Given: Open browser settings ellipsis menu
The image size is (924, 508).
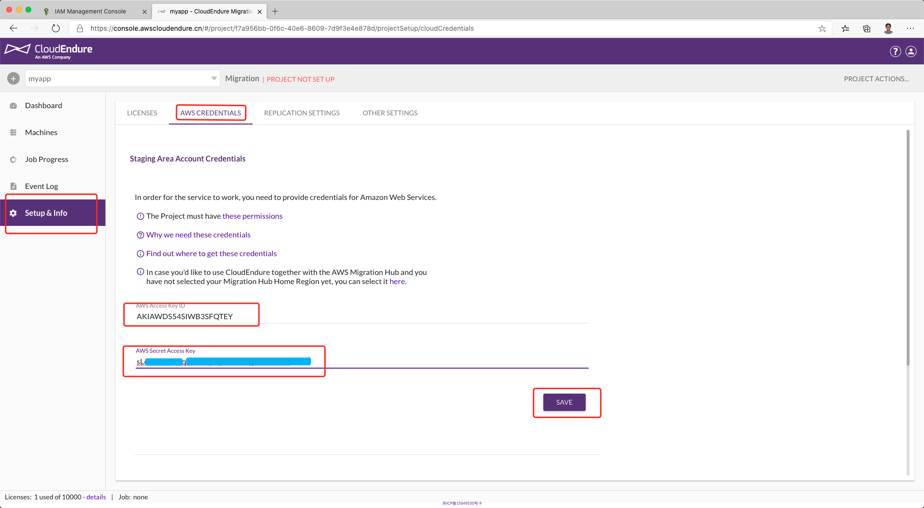Looking at the screenshot, I should 910,28.
